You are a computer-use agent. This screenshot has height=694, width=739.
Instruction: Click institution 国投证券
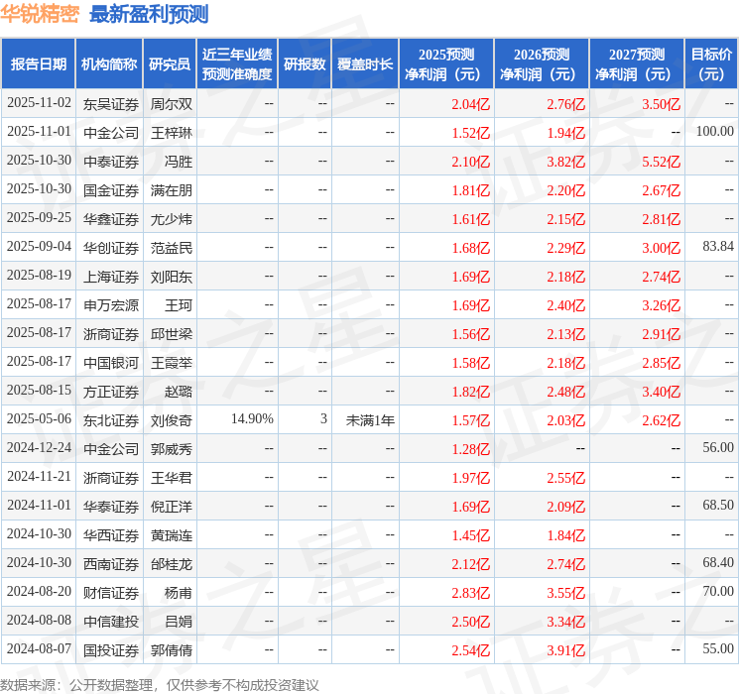[x=111, y=650]
